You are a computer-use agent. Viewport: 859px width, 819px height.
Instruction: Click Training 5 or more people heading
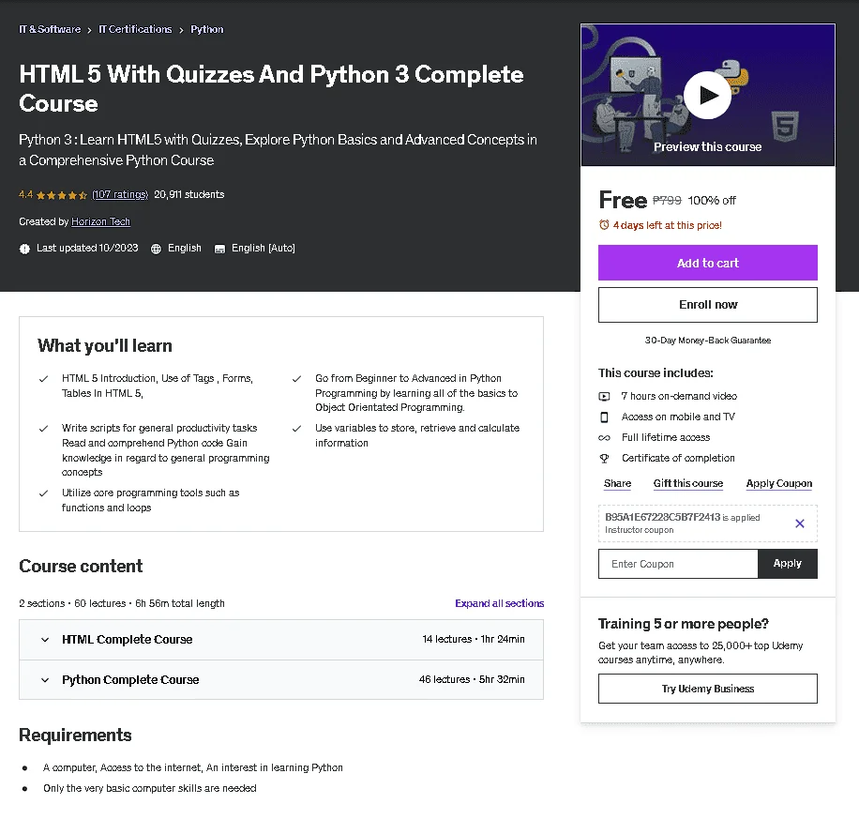click(x=683, y=624)
